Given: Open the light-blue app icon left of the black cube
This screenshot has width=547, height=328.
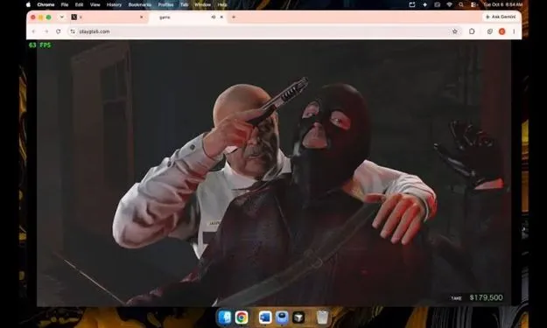Looking at the screenshot, I should 282,318.
